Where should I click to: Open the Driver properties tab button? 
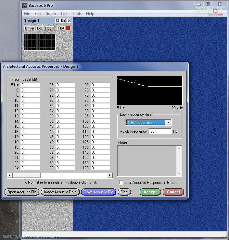tap(30, 28)
